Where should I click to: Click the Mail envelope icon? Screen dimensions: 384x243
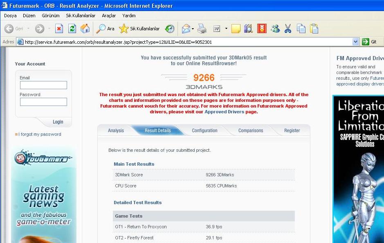186,29
